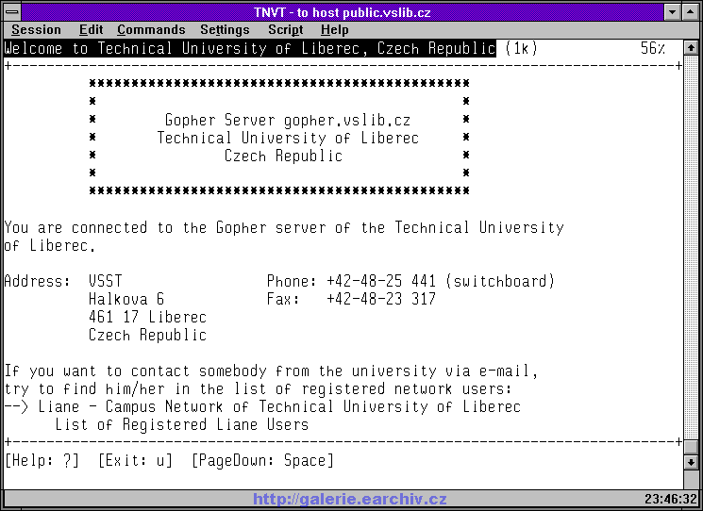
Task: Click the [Exit: u] prompt
Action: pos(135,460)
